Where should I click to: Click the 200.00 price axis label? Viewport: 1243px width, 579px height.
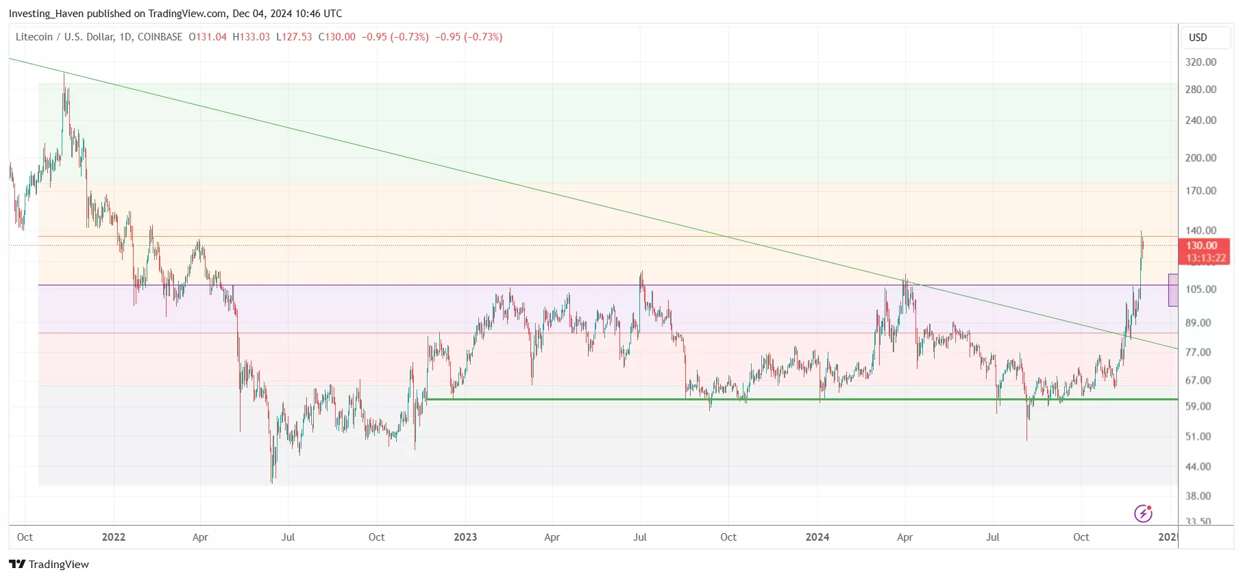[x=1201, y=158]
